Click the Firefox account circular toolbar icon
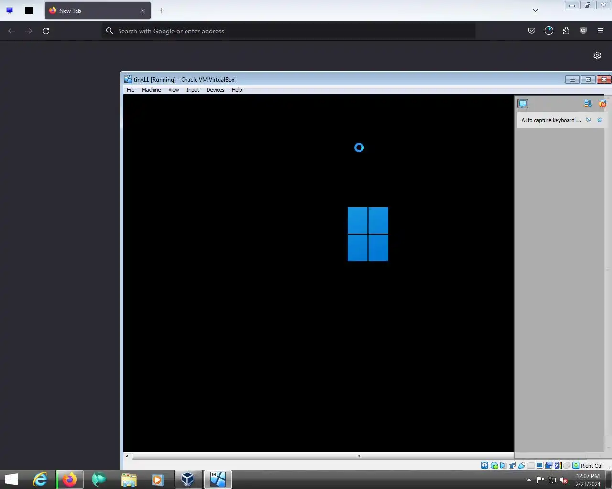Viewport: 612px width, 489px height. 549,31
